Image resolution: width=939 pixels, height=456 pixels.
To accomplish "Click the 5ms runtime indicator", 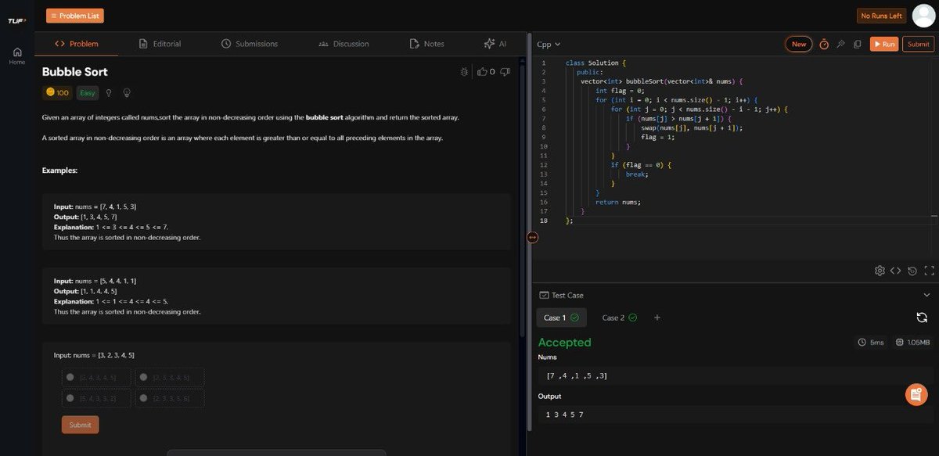I will 871,343.
